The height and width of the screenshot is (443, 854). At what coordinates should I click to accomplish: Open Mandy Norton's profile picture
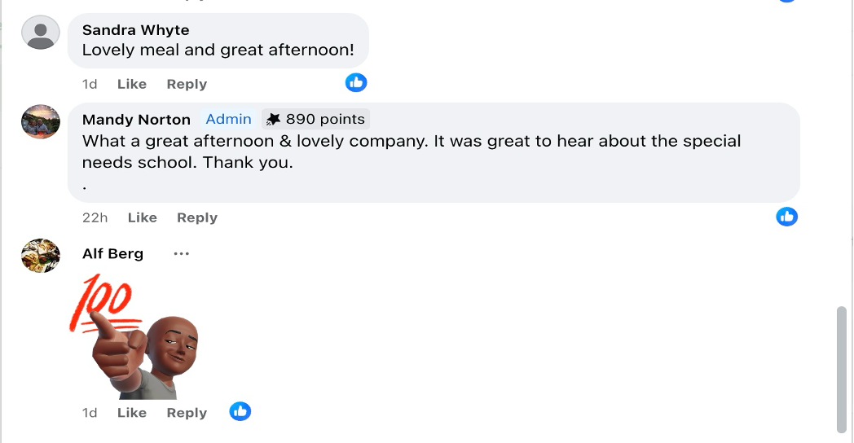(40, 121)
